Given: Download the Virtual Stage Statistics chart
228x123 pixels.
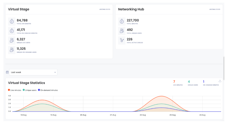Looking at the screenshot, I should click(220, 81).
